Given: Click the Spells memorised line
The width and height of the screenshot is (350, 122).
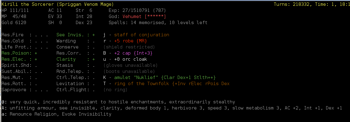Looking at the screenshot, I should (158, 23).
